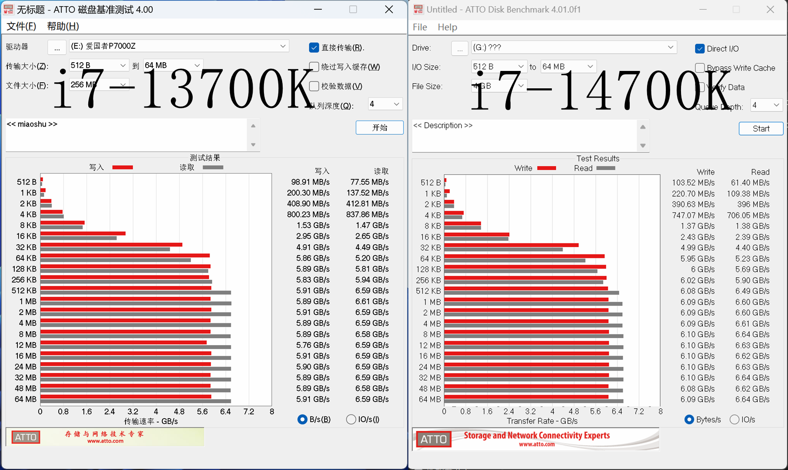This screenshot has height=470, width=788.
Task: Click the ATTO logo in the English banner
Action: [x=434, y=439]
